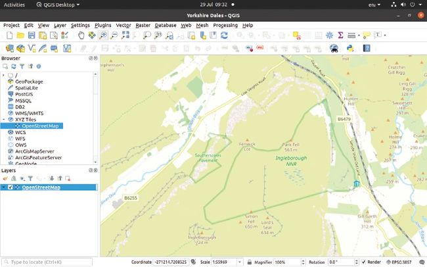427x267 pixels.
Task: Open the processing toolbox gear icon
Action: pos(328,35)
